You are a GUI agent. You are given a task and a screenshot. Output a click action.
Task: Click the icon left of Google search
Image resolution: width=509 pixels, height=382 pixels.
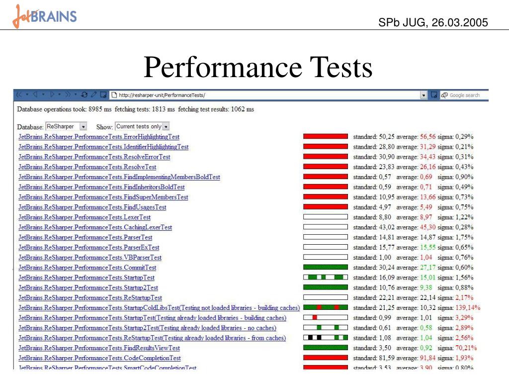pos(434,95)
